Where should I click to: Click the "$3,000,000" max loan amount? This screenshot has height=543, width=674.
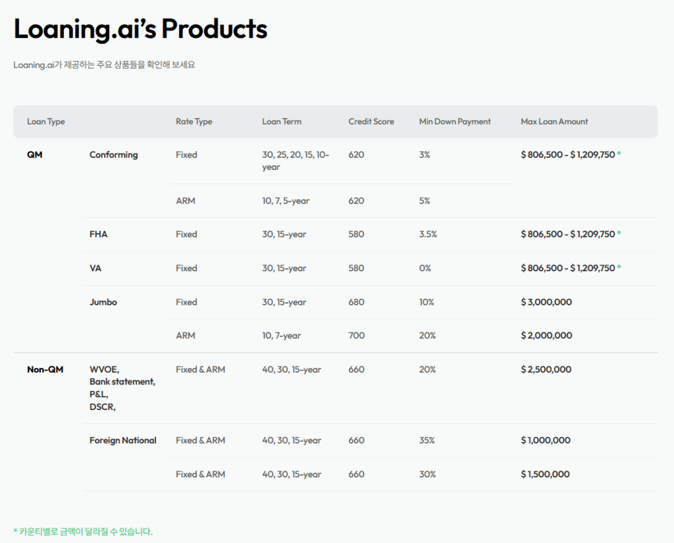click(546, 302)
